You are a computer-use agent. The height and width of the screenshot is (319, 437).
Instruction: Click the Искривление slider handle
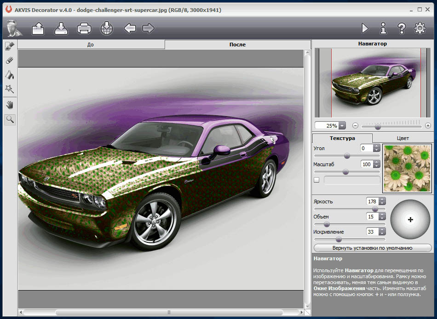point(339,239)
